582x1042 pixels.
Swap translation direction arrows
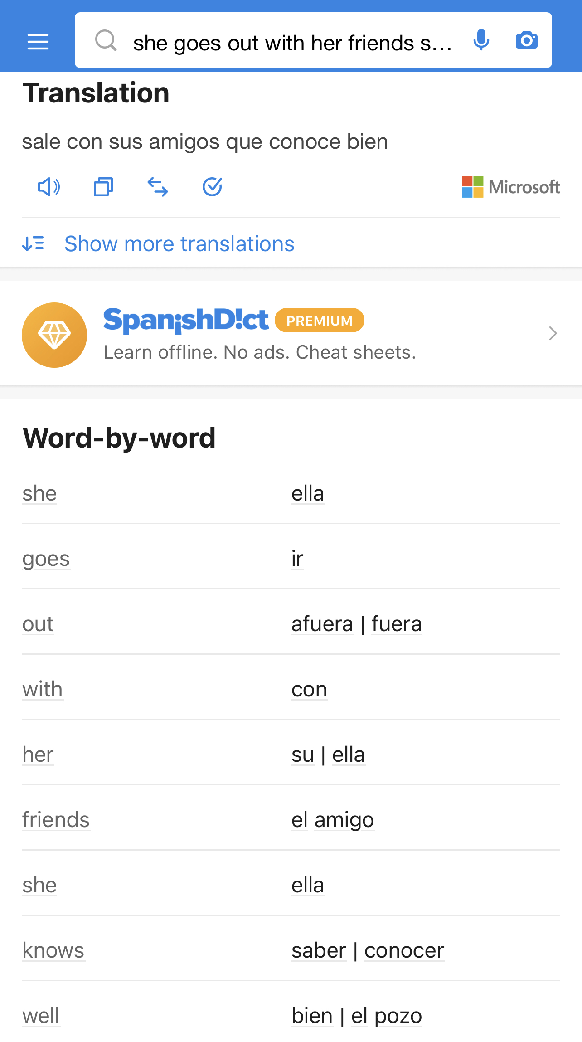click(158, 187)
